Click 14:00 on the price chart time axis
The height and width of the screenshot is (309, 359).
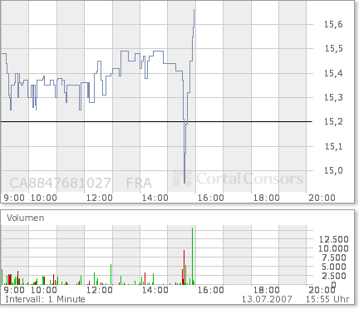coord(155,198)
